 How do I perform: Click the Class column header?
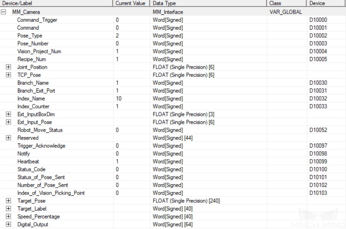(286, 3)
